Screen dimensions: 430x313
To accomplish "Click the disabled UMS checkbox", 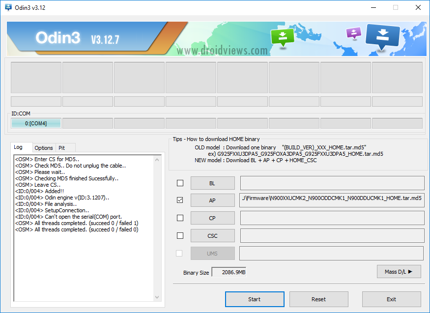I will coord(179,253).
